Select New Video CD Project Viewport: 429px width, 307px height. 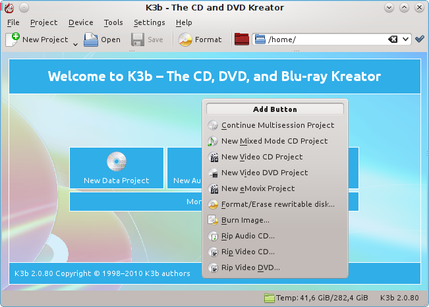tap(275, 157)
